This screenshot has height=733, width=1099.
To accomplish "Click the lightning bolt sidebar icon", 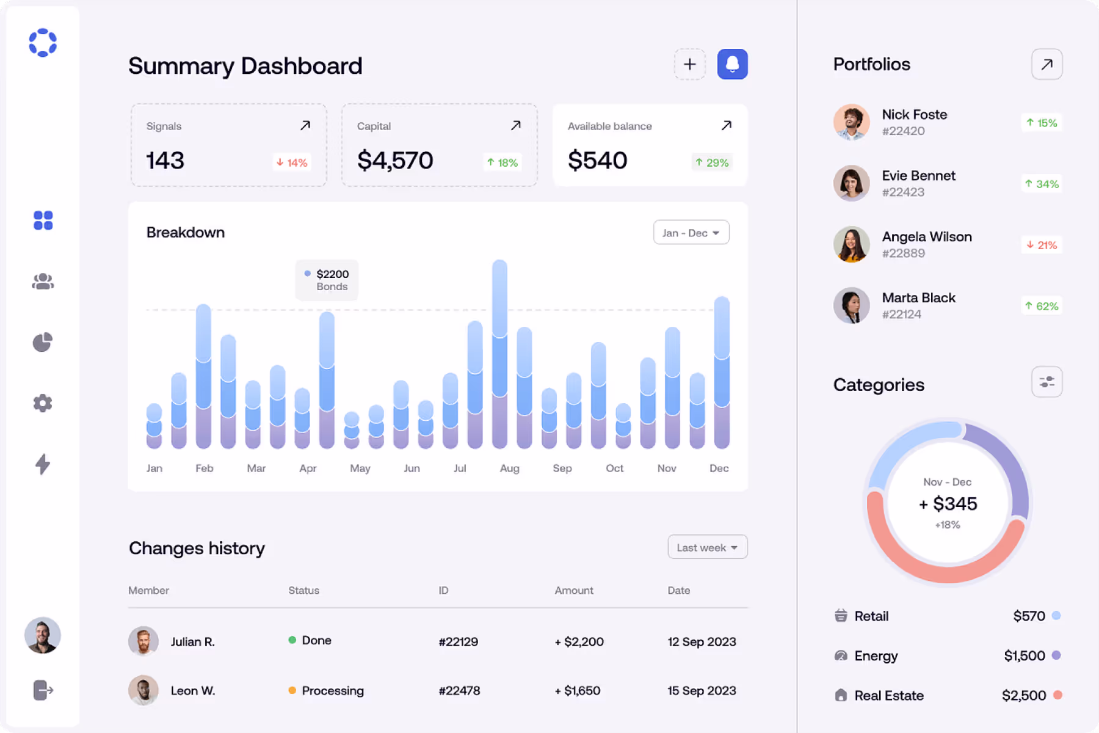I will [x=43, y=464].
